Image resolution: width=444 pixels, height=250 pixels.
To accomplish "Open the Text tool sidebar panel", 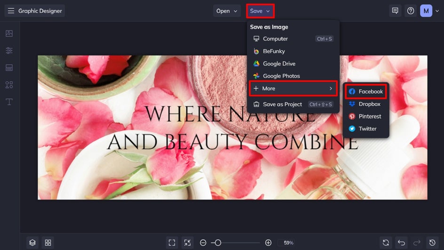I will tap(9, 102).
